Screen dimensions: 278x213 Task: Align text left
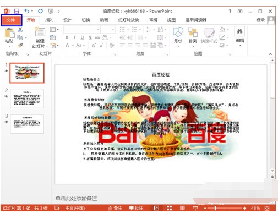coord(122,45)
